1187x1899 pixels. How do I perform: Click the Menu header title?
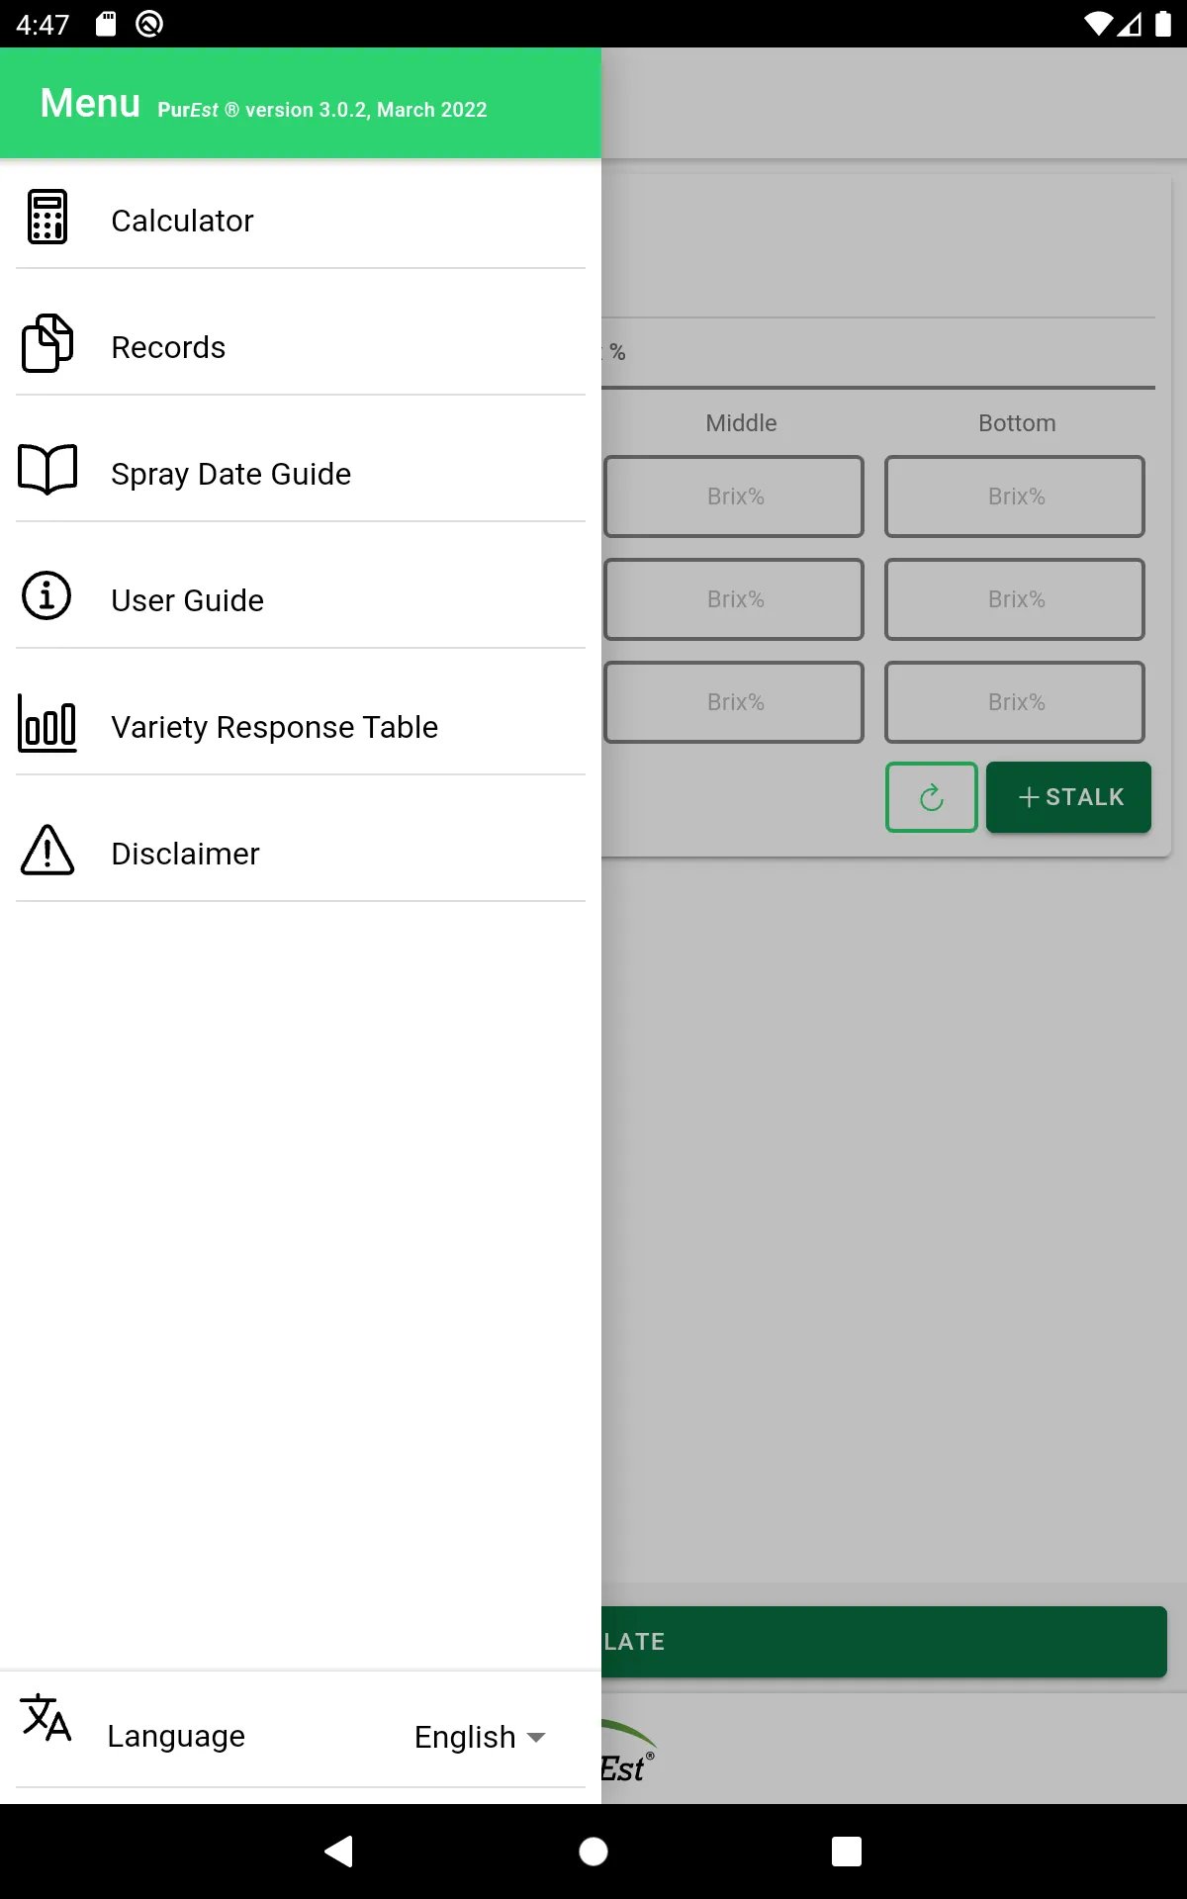tap(90, 103)
